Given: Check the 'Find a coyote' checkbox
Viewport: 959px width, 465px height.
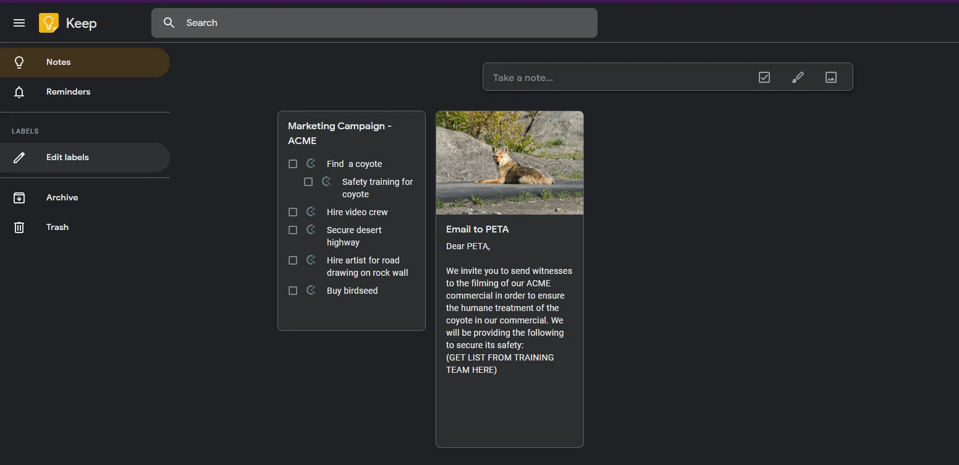Looking at the screenshot, I should click(x=293, y=164).
